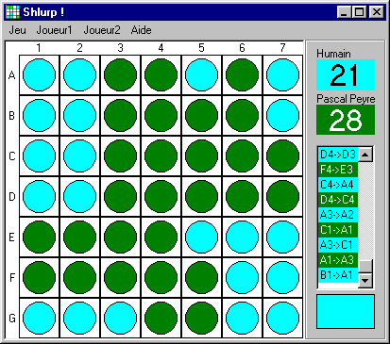The height and width of the screenshot is (344, 390).
Task: Select the green piece at cell C7
Action: tap(282, 156)
